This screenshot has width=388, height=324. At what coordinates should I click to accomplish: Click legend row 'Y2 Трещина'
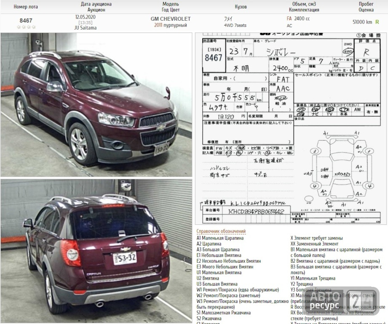(302, 284)
